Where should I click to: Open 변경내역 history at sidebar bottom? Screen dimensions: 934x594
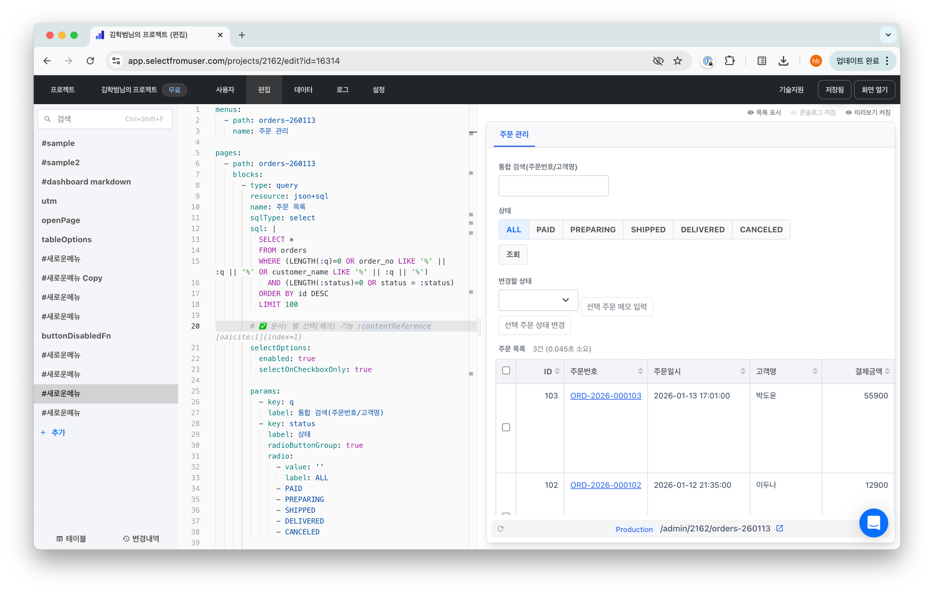141,538
